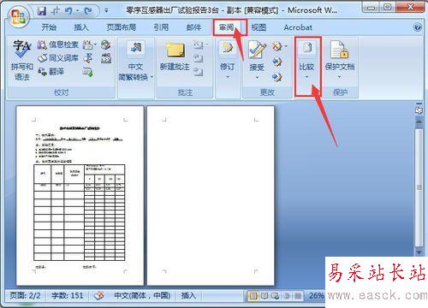Click the previous comment icon
The height and width of the screenshot is (308, 428).
click(199, 58)
